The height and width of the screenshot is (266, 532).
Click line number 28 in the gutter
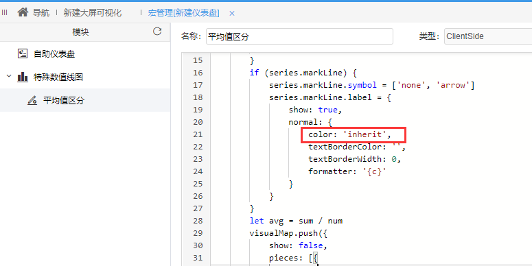click(198, 221)
